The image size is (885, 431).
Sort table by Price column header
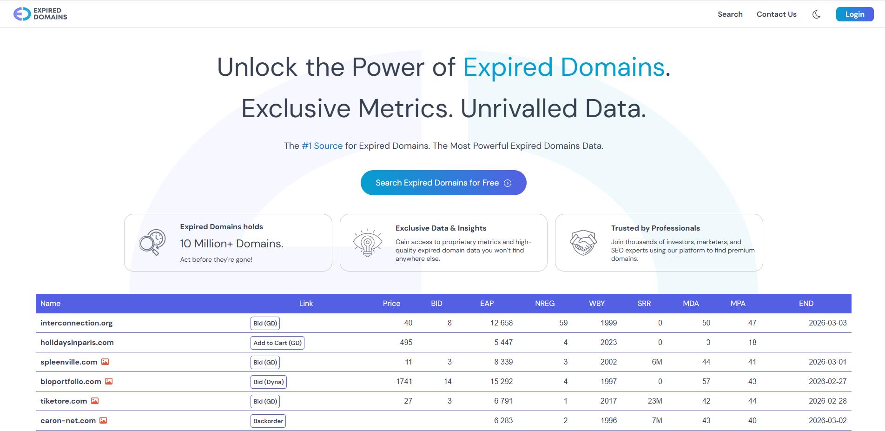391,303
